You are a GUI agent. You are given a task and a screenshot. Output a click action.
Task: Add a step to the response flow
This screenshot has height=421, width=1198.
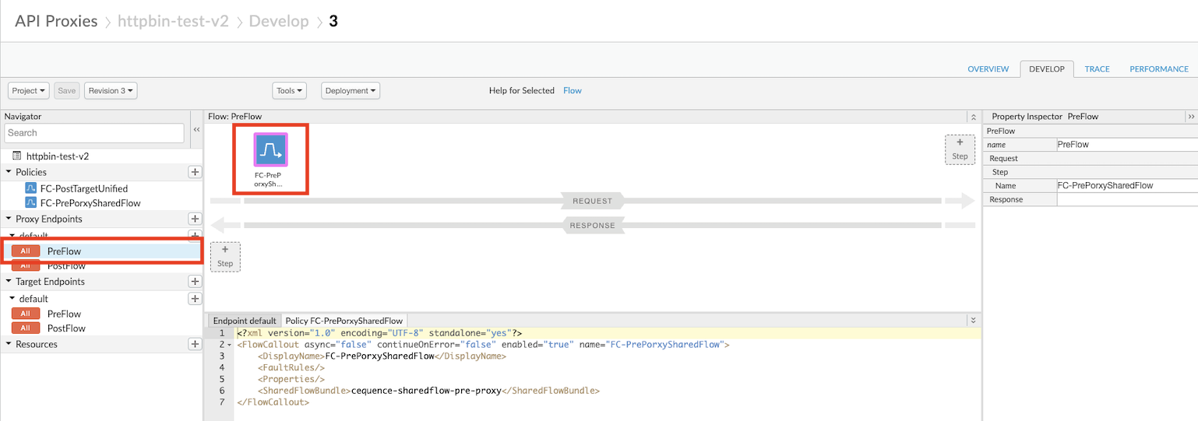pyautogui.click(x=225, y=256)
